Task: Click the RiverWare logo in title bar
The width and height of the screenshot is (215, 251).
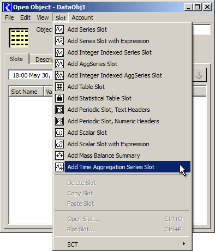Action: (8, 7)
